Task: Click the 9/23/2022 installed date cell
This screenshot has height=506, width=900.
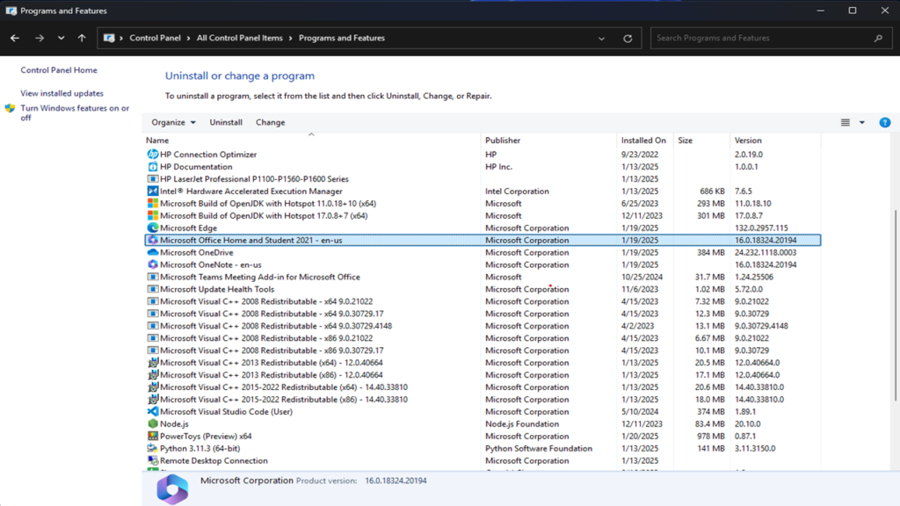Action: pos(640,155)
